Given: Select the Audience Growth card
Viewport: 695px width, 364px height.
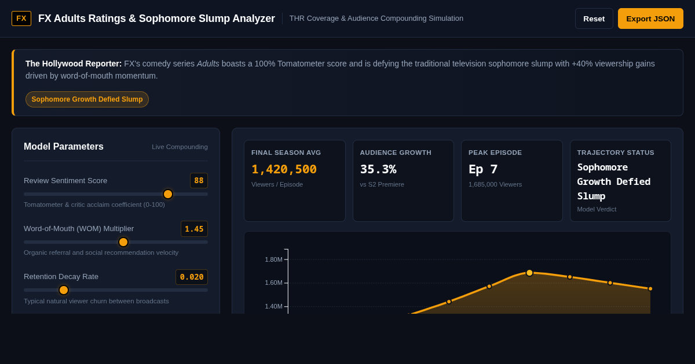Looking at the screenshot, I should click(403, 181).
